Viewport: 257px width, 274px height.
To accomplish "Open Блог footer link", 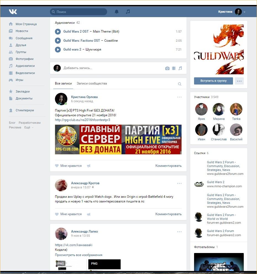I will click(12, 123).
